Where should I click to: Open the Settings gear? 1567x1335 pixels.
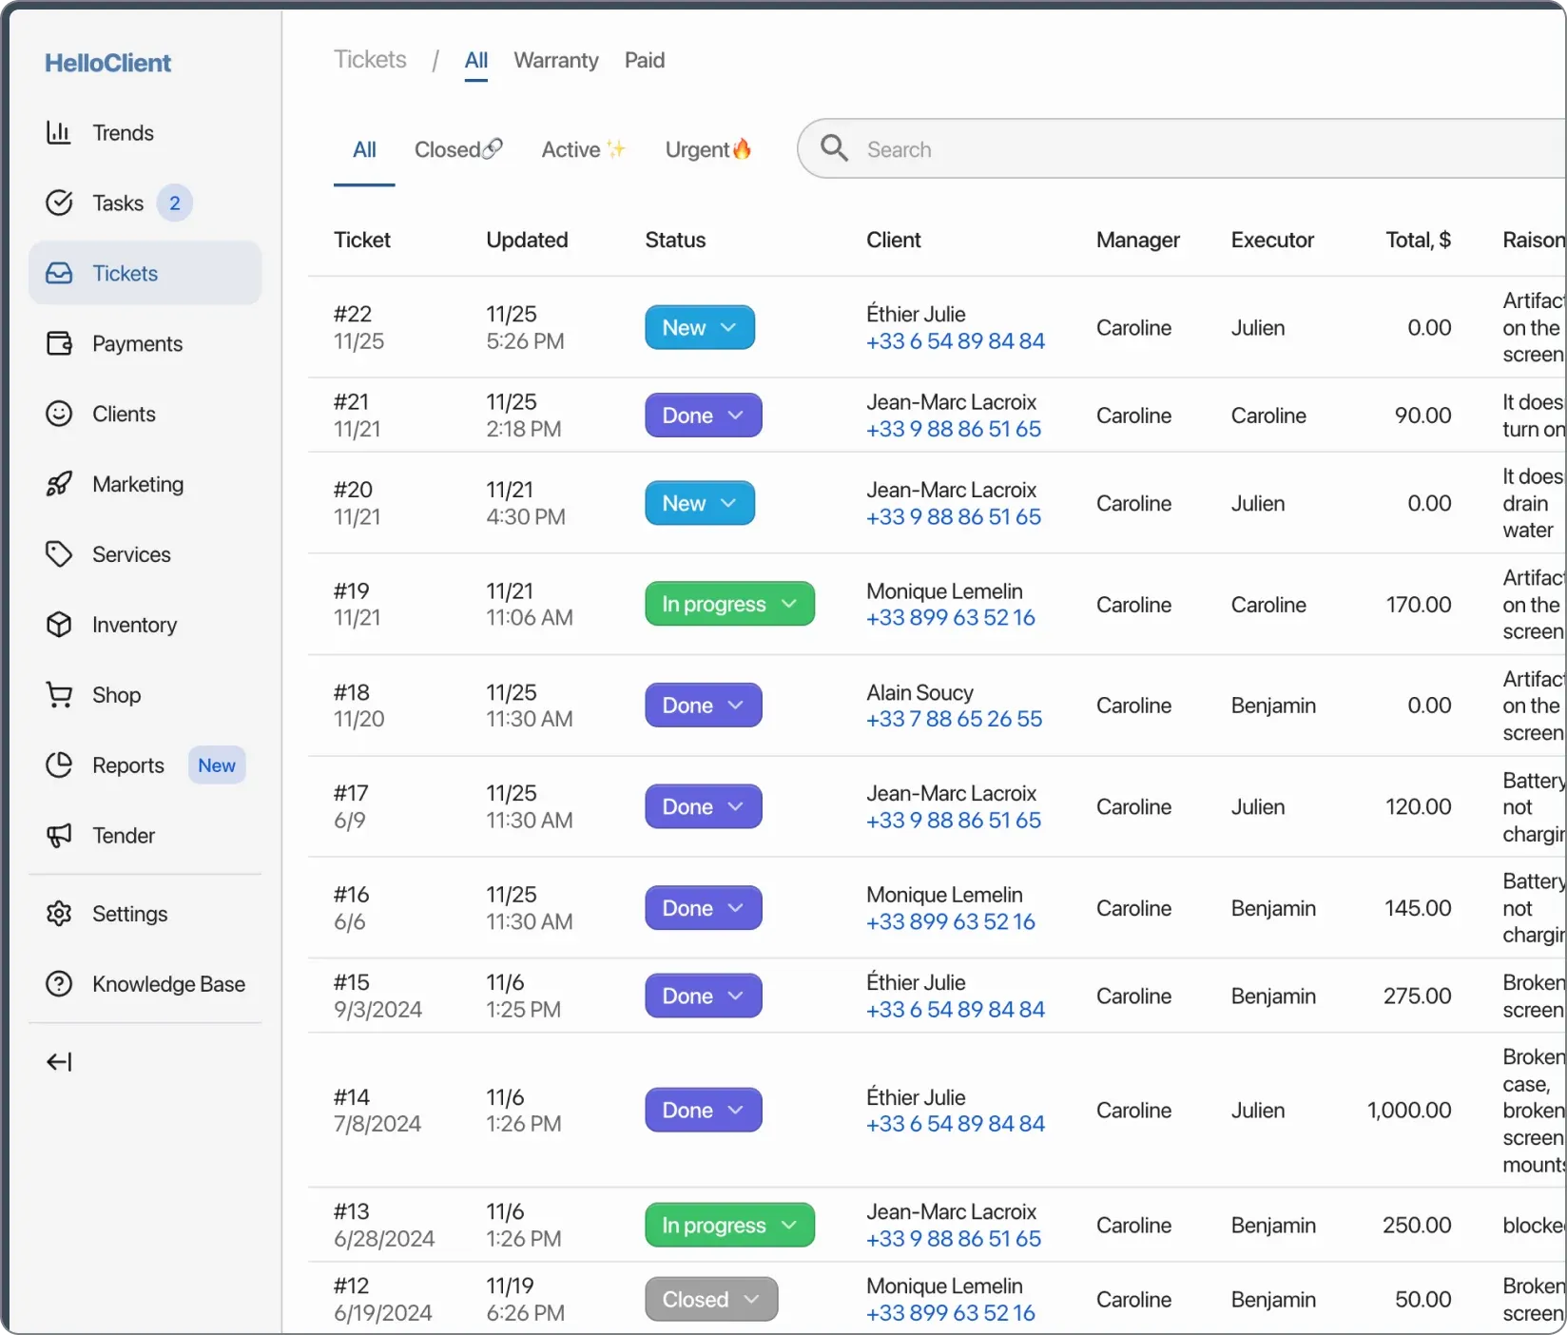tap(59, 914)
